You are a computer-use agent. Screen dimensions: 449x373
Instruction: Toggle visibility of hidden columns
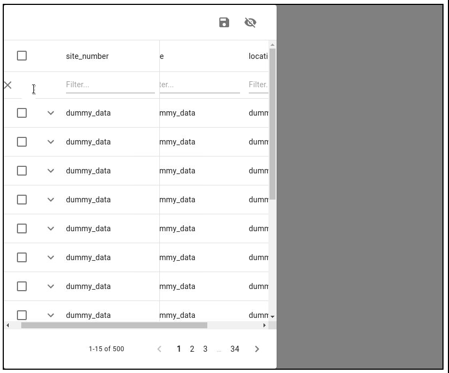coord(250,22)
